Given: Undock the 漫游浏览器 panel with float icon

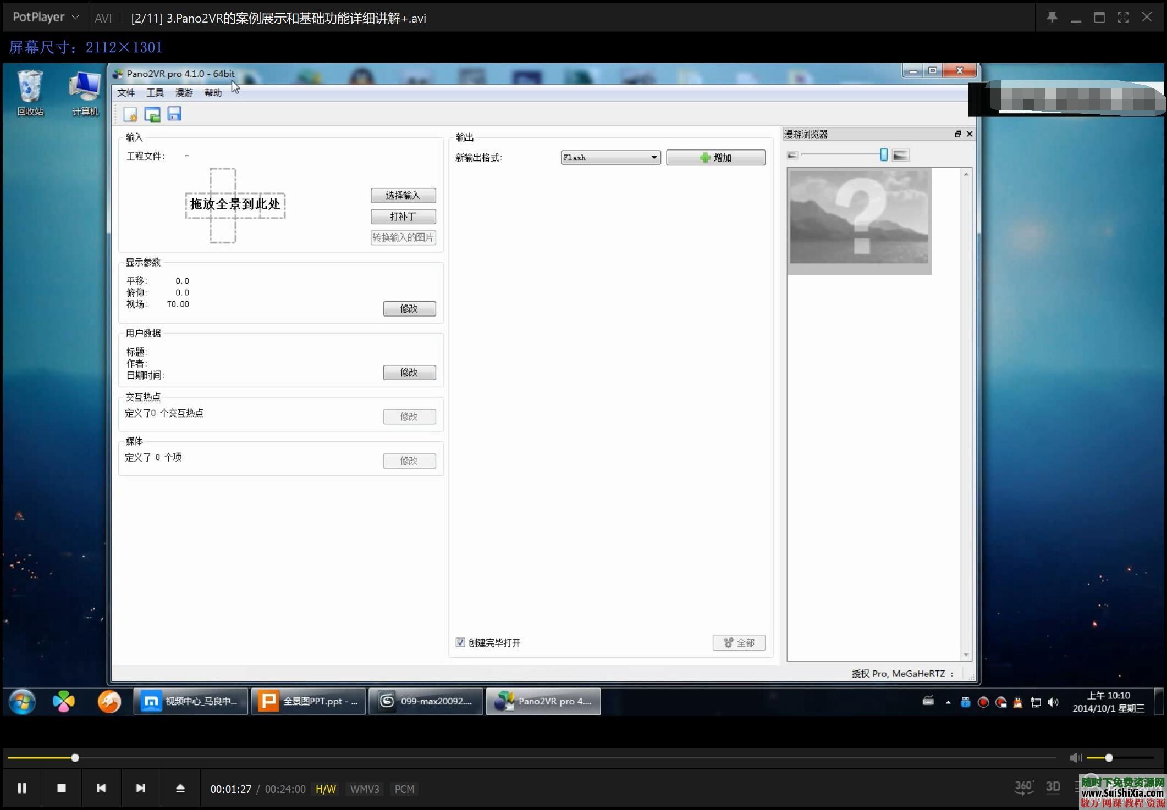Looking at the screenshot, I should [x=957, y=134].
